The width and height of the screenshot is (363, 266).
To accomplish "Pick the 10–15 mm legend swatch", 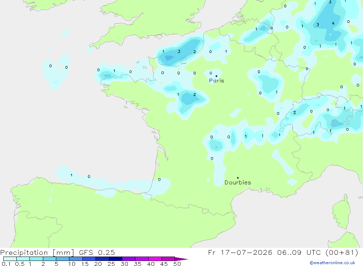I will [76, 259].
